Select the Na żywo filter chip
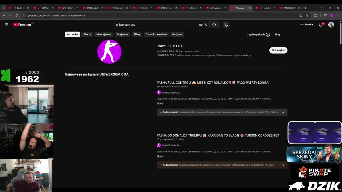The image size is (342, 192). tap(177, 34)
